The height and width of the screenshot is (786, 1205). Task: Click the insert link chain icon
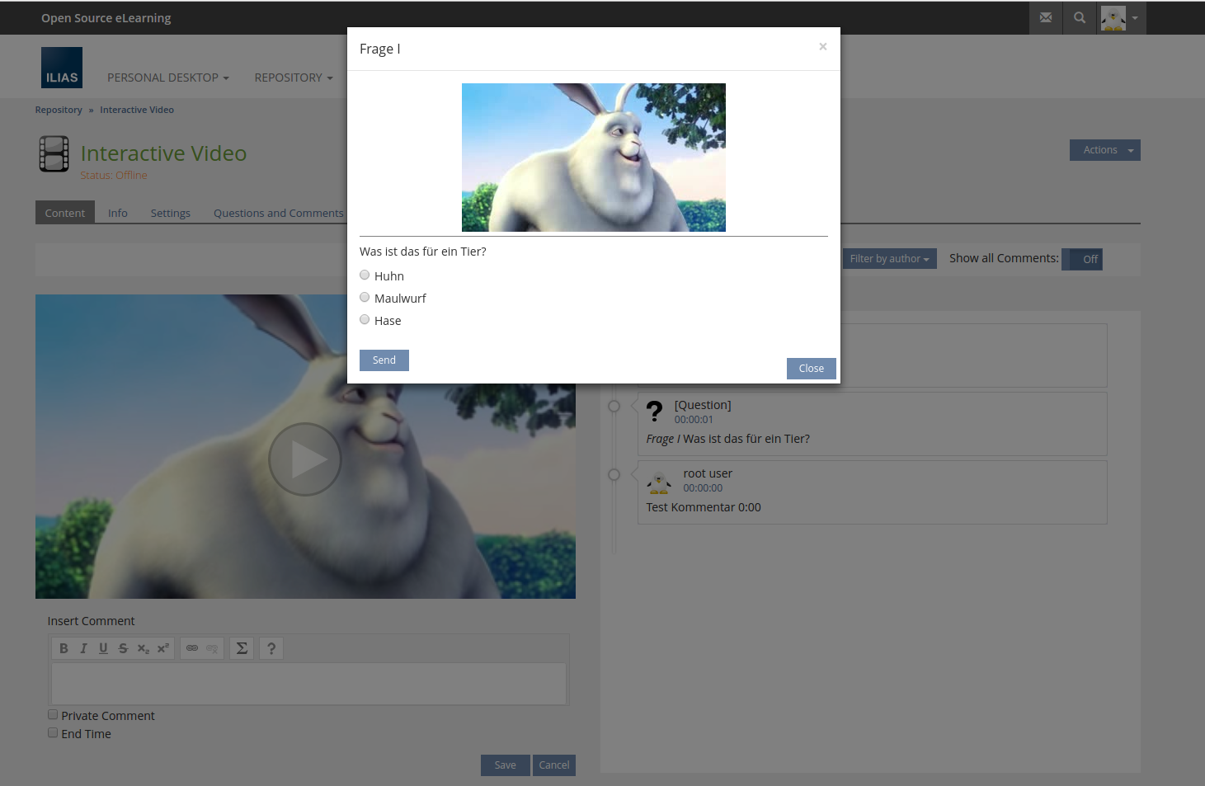192,648
